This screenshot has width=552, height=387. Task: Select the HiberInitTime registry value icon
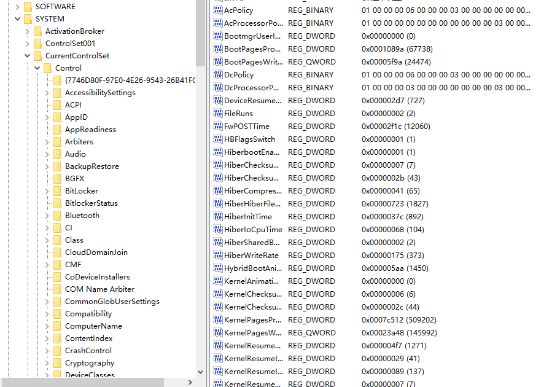217,217
